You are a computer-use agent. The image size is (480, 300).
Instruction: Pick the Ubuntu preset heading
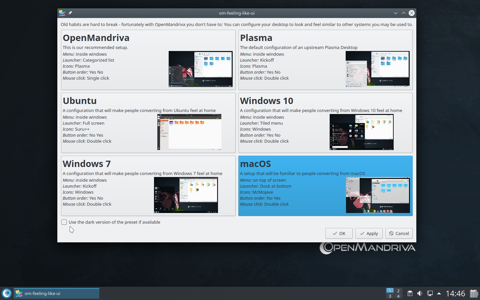click(x=80, y=101)
